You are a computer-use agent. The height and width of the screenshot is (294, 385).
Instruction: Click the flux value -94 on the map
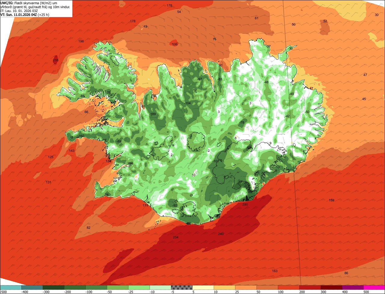click(x=130, y=163)
